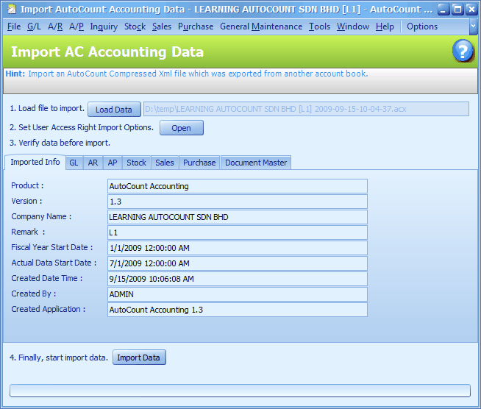Viewport: 481px width, 409px height.
Task: Click the '4. Finally, start import data.' label
Action: [x=59, y=358]
